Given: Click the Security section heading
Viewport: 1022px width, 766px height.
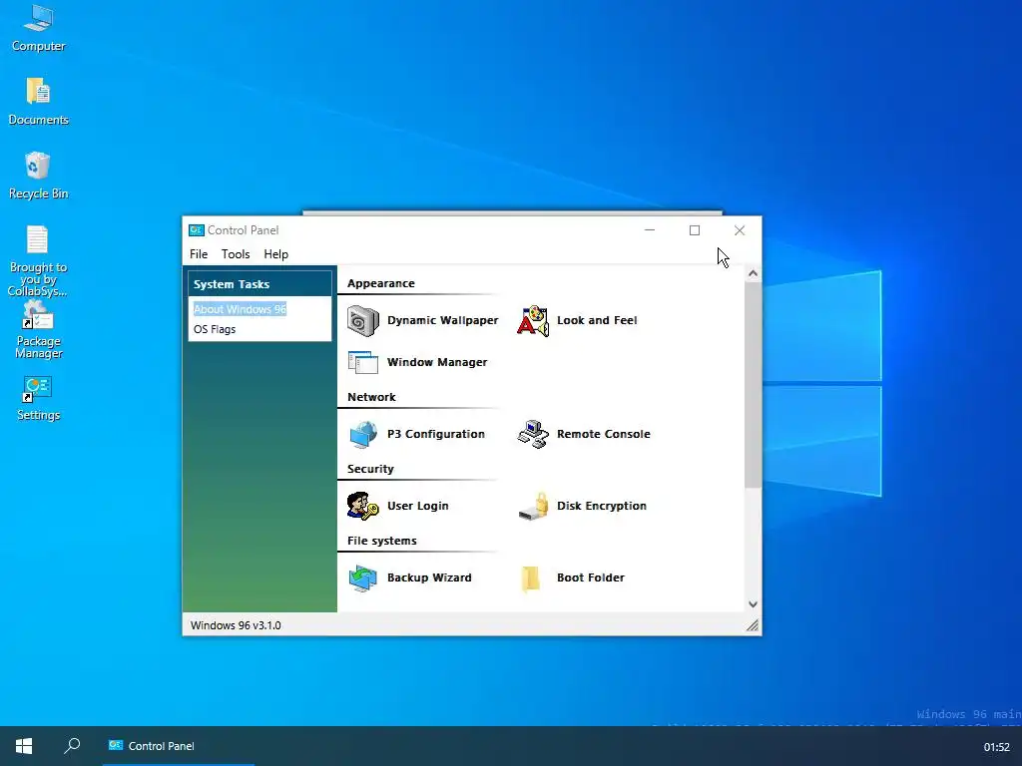Looking at the screenshot, I should tap(370, 469).
